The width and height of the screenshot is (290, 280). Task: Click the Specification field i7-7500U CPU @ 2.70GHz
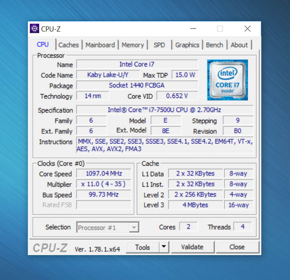pyautogui.click(x=165, y=110)
